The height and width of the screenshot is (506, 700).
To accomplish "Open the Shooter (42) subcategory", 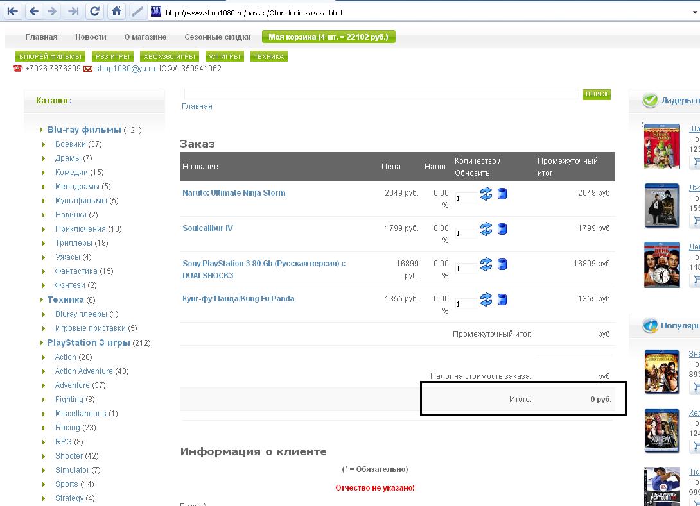I will click(77, 455).
